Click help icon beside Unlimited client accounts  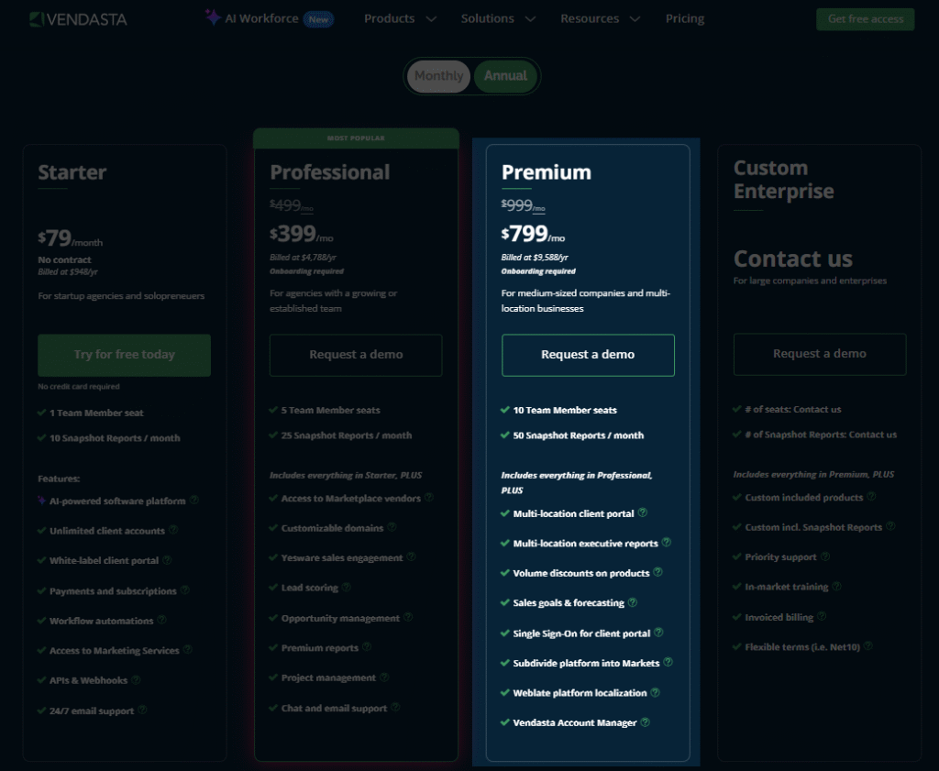click(173, 530)
